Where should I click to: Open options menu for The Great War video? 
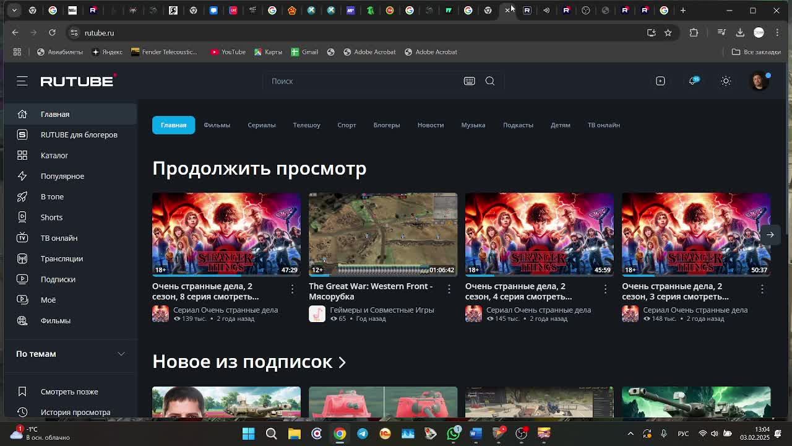pyautogui.click(x=449, y=289)
